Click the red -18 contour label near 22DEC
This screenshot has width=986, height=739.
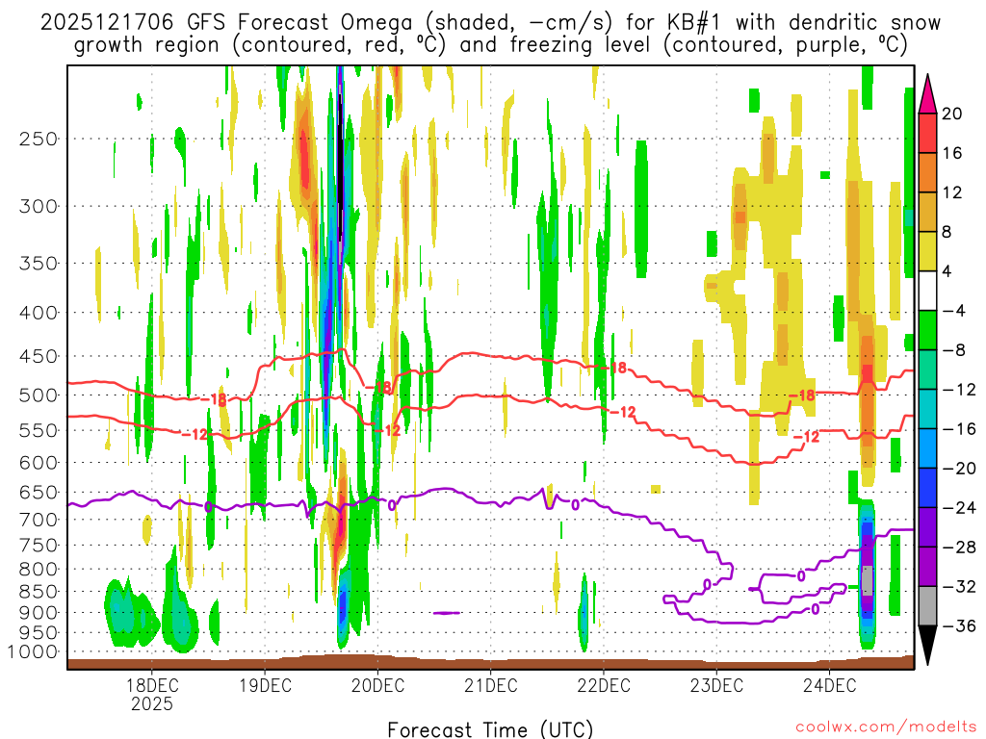[x=615, y=368]
